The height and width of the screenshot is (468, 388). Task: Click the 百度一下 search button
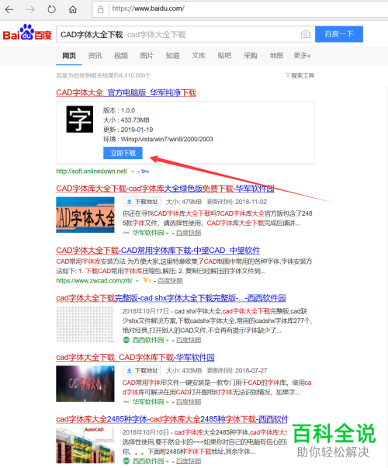(339, 34)
